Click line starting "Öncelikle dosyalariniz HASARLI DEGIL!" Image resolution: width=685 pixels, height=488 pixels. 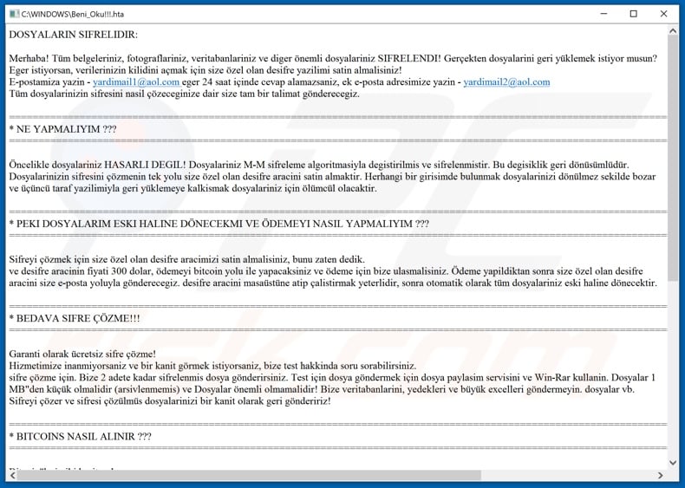319,165
